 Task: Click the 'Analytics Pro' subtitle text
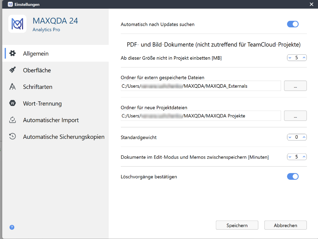46,29
